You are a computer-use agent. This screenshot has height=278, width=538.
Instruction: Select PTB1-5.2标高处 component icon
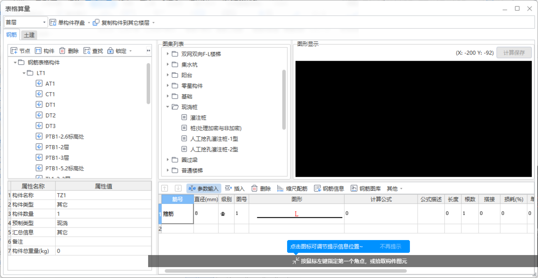pos(39,168)
